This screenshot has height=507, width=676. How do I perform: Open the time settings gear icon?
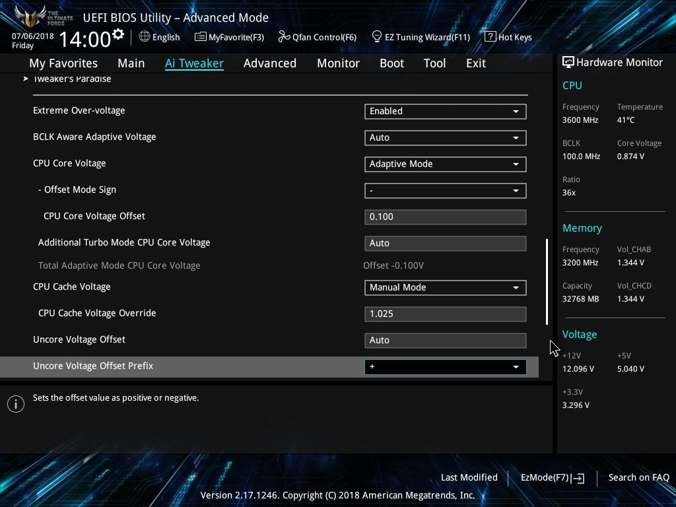coord(118,34)
